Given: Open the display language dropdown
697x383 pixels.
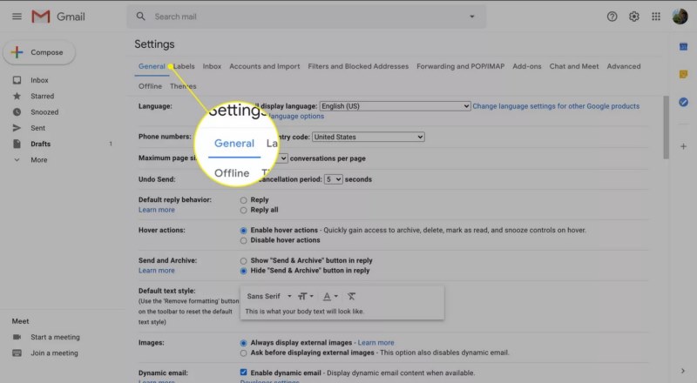Looking at the screenshot, I should pos(395,106).
